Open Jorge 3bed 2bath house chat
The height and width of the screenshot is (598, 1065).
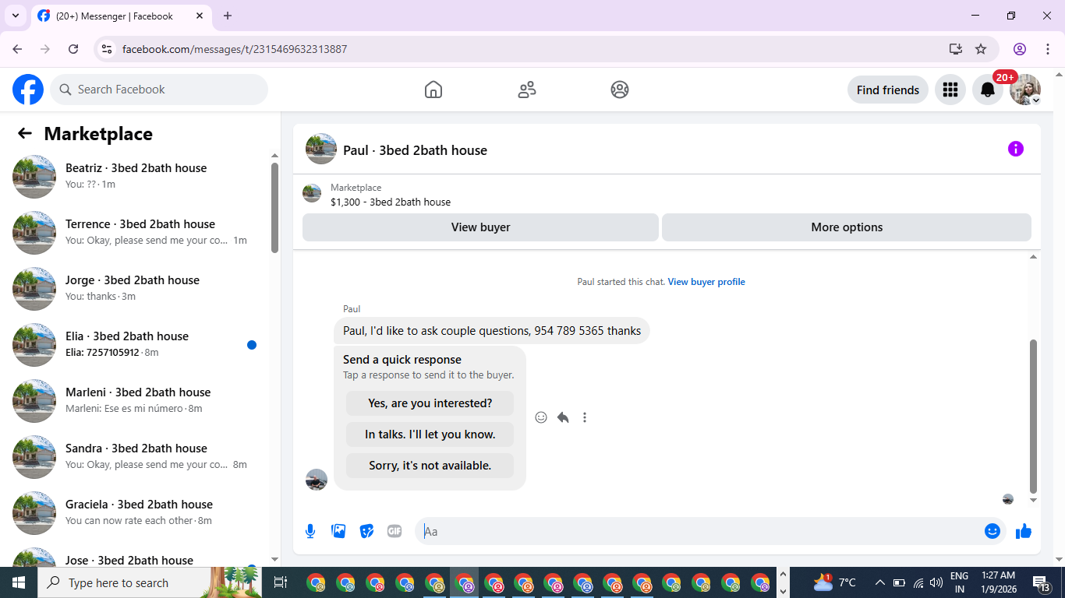click(x=137, y=289)
